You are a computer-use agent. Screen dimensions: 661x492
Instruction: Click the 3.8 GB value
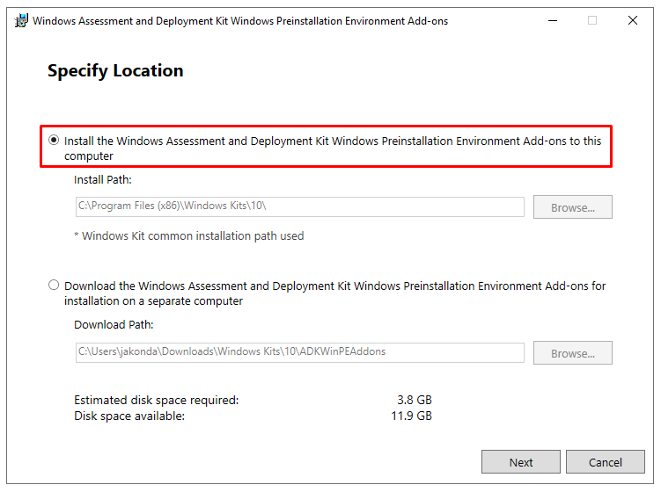pyautogui.click(x=415, y=400)
